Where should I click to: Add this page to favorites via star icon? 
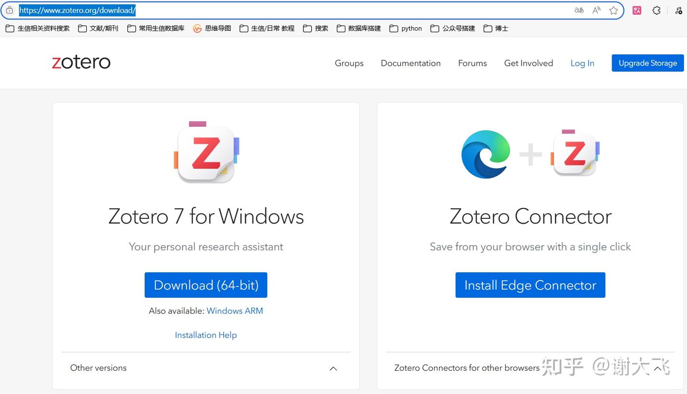pyautogui.click(x=614, y=10)
